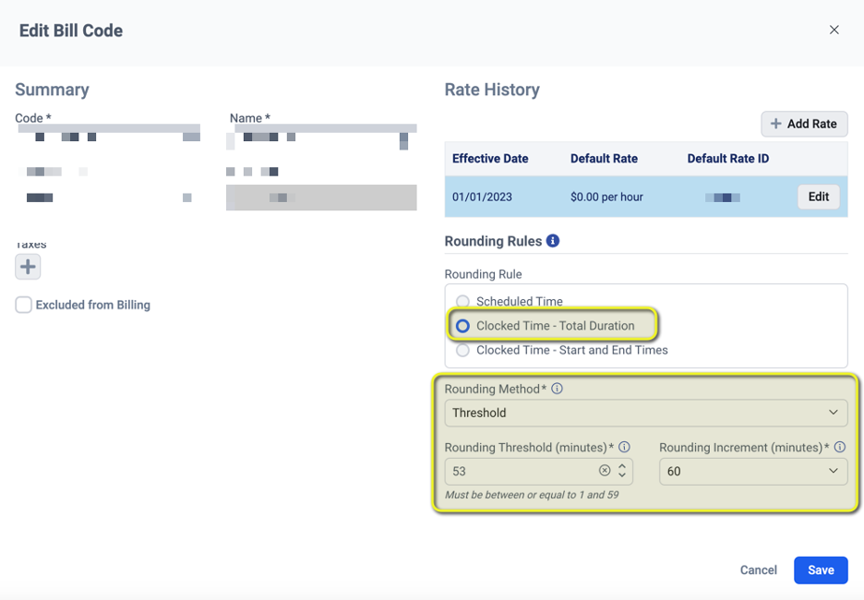
Task: Click the plus icon under Taxes
Action: [x=28, y=267]
